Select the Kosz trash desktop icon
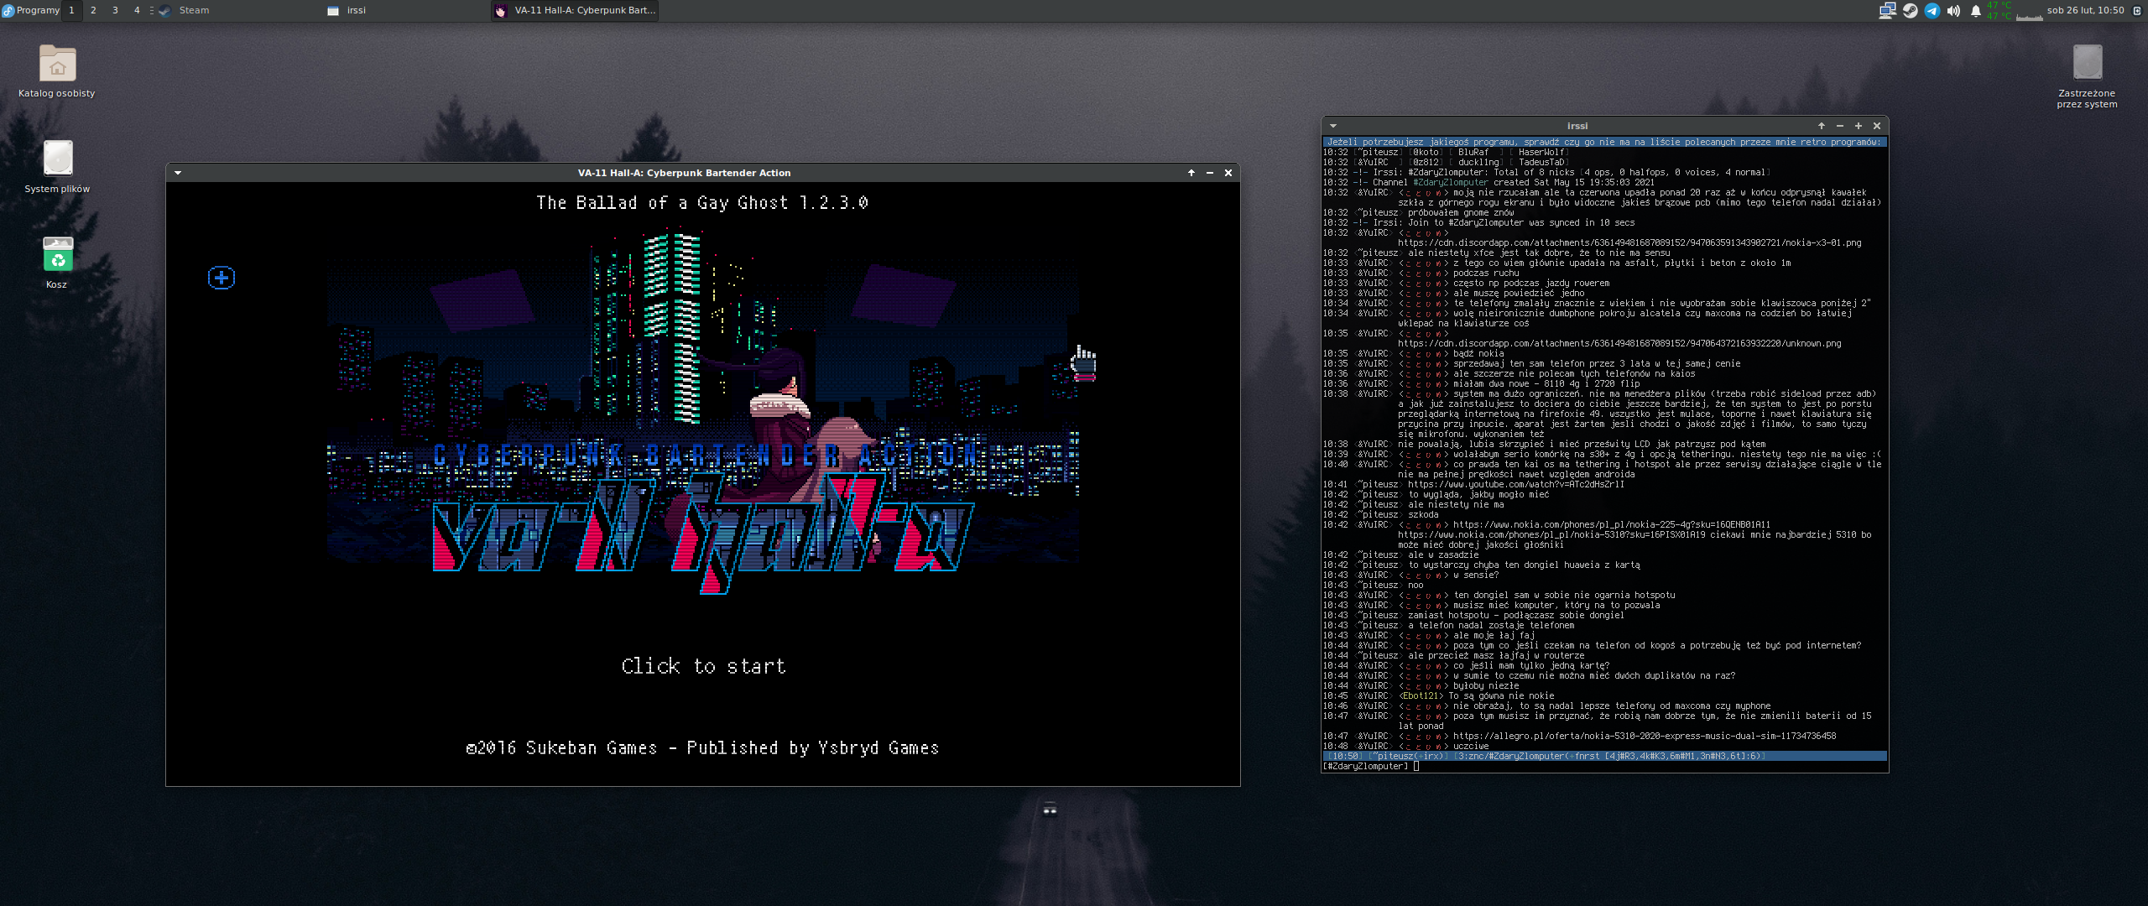Screen dimensions: 2148x906 [57, 263]
